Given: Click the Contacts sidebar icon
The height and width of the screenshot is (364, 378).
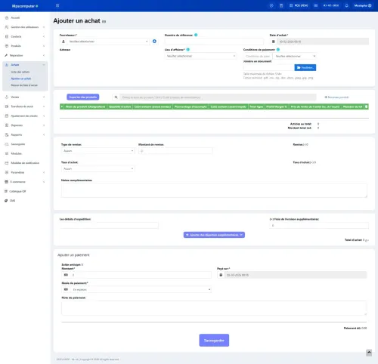Looking at the screenshot, I should [x=7, y=36].
